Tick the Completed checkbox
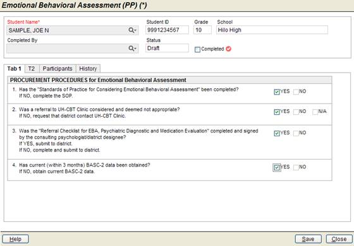This screenshot has height=246, width=354. coord(197,49)
